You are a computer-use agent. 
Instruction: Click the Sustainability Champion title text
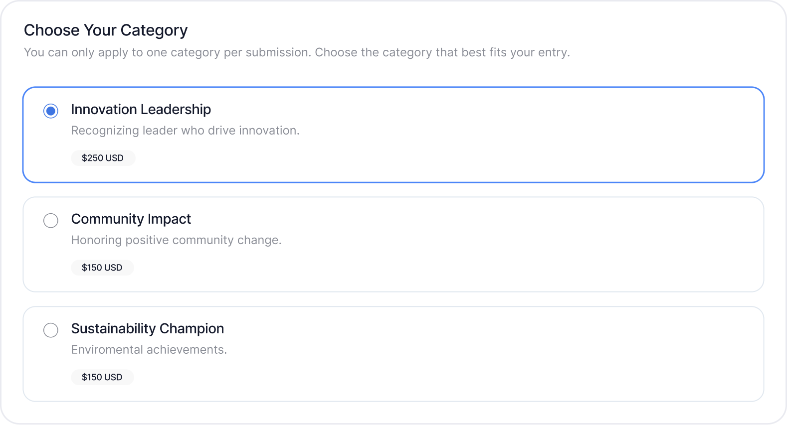(x=148, y=329)
